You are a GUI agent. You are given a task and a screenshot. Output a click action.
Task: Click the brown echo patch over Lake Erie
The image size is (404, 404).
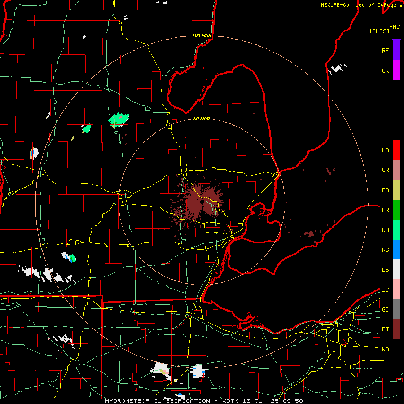click(309, 234)
